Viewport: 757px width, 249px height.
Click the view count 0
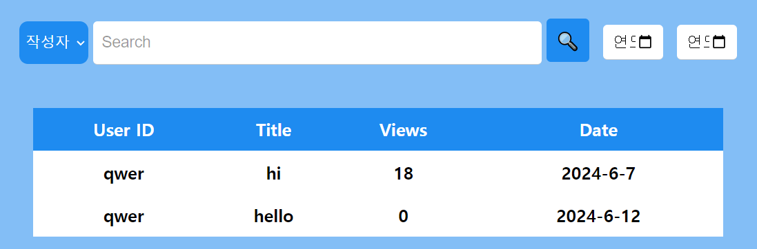coord(403,216)
